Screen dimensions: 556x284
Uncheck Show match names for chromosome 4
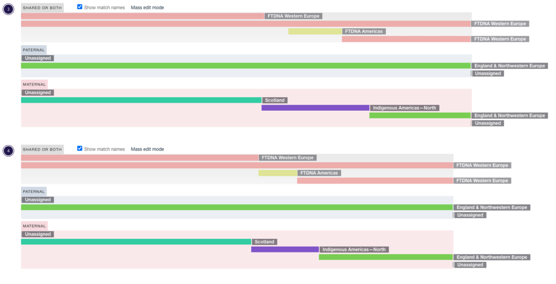pyautogui.click(x=80, y=149)
